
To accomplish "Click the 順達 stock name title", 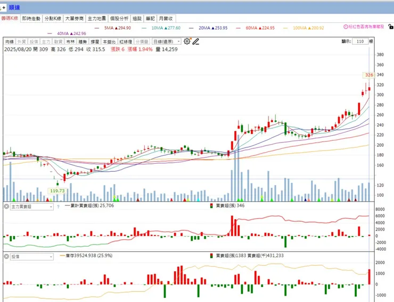I will click(x=14, y=7).
